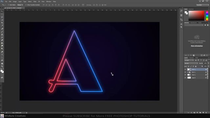This screenshot has height=118, width=210.
Task: Create a new layer in Layers panel
Action: (x=203, y=113)
